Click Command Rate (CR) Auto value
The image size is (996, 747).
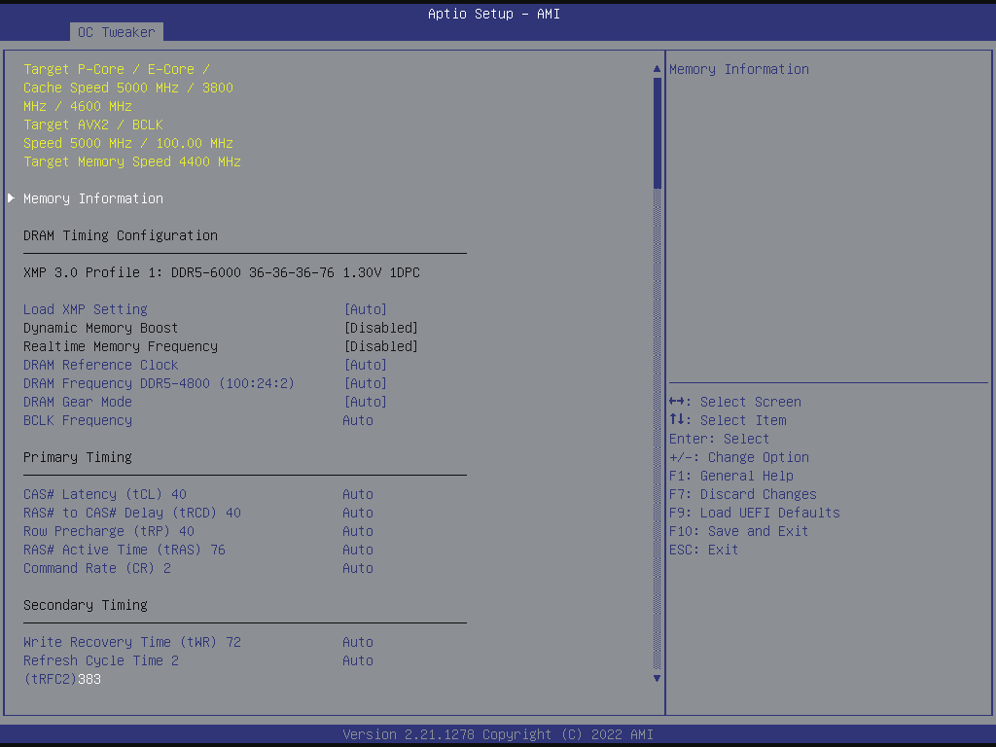[358, 568]
